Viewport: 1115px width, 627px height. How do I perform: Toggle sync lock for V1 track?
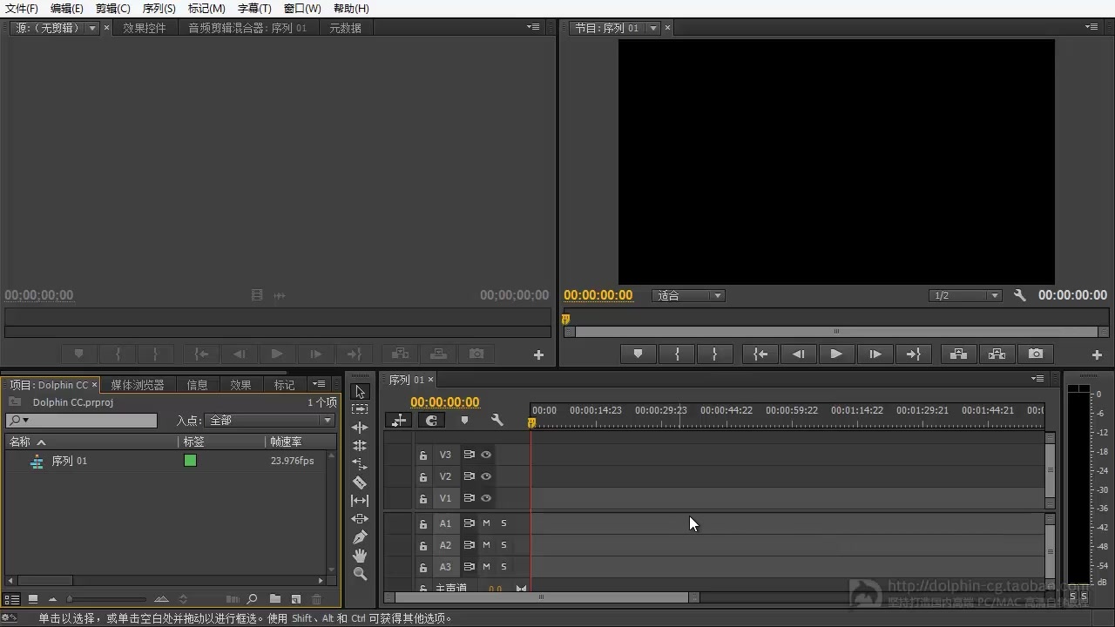click(x=469, y=498)
